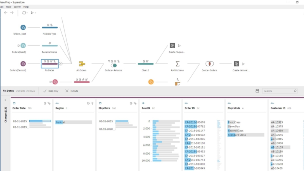This screenshot has width=304, height=171.
Task: Select the Orders + Returns join step
Action: pyautogui.click(x=114, y=65)
